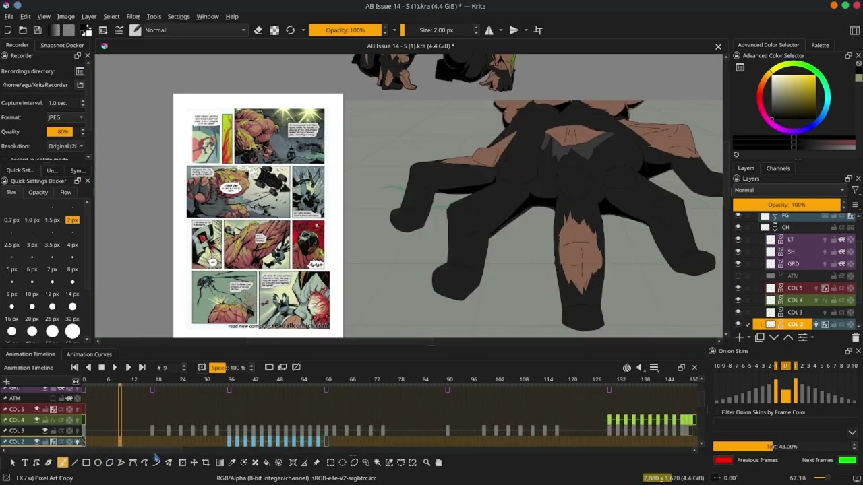Select the shape Select arrow tool
The height and width of the screenshot is (485, 863).
click(x=12, y=463)
